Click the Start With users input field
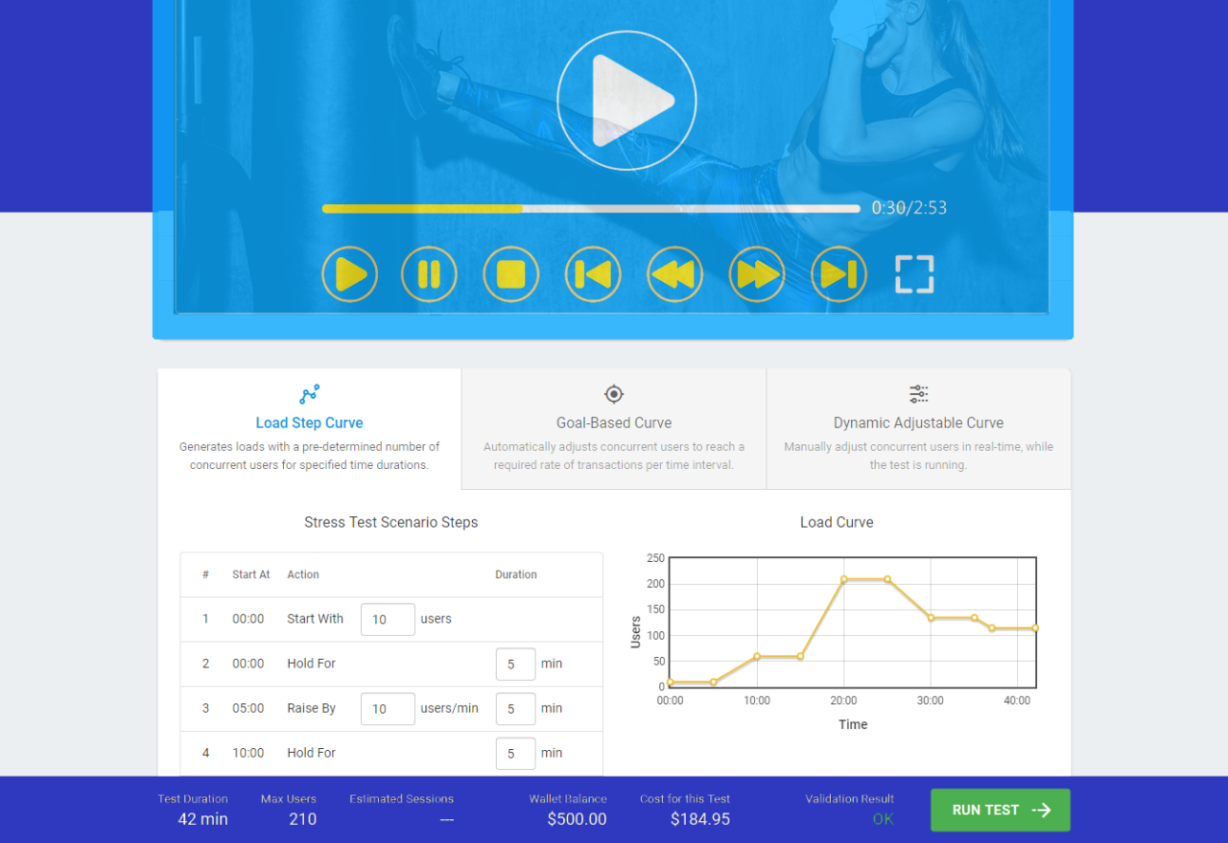This screenshot has height=843, width=1228. 388,619
